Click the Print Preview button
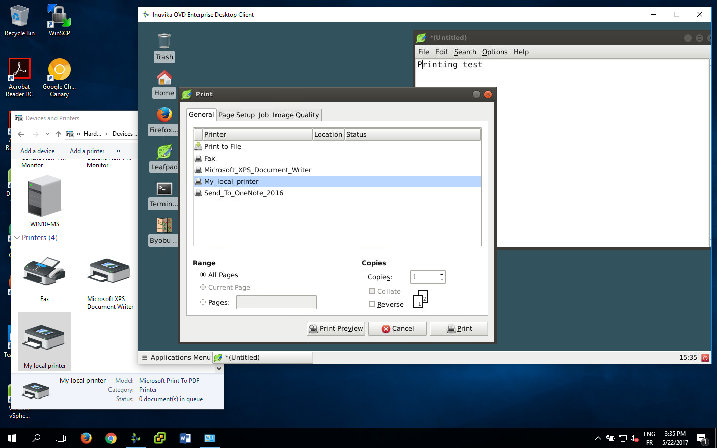Viewport: 717px width, 448px height. pyautogui.click(x=336, y=329)
